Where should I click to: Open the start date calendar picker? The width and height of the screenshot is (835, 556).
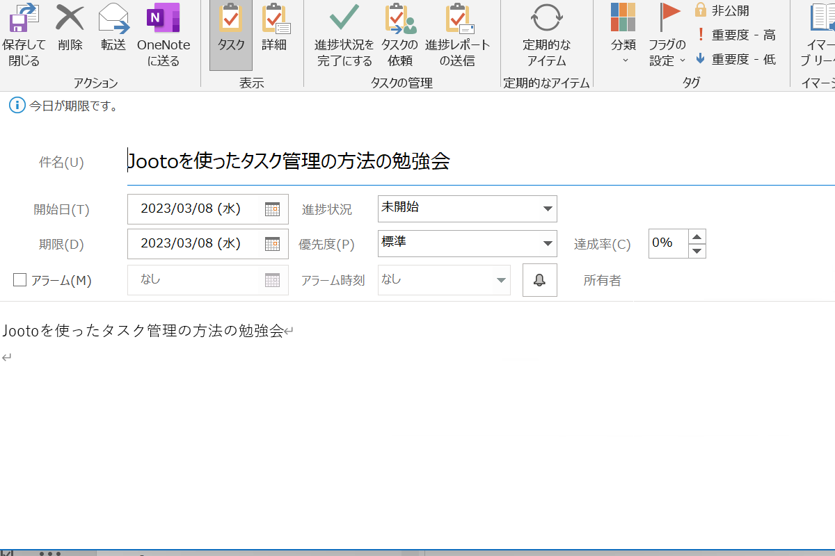click(273, 208)
